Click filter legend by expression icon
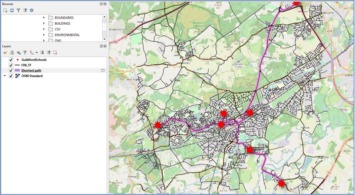This screenshot has width=355, height=195. pyautogui.click(x=32, y=53)
